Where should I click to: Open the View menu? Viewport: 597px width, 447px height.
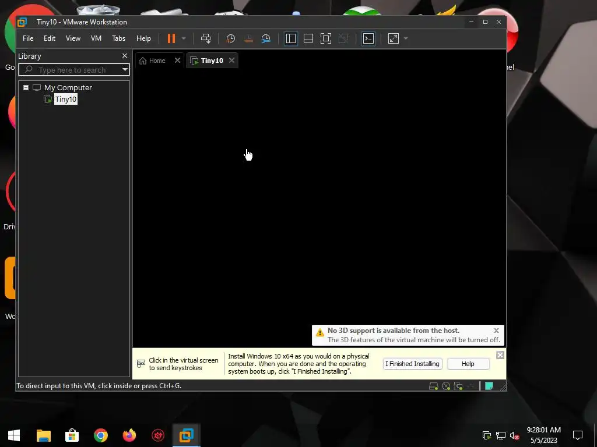pos(73,38)
